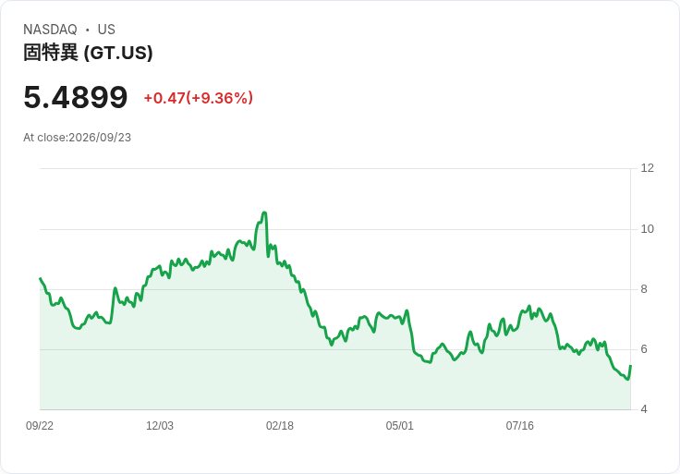
Task: Click the chart's highest peak above 10
Action: tap(264, 213)
